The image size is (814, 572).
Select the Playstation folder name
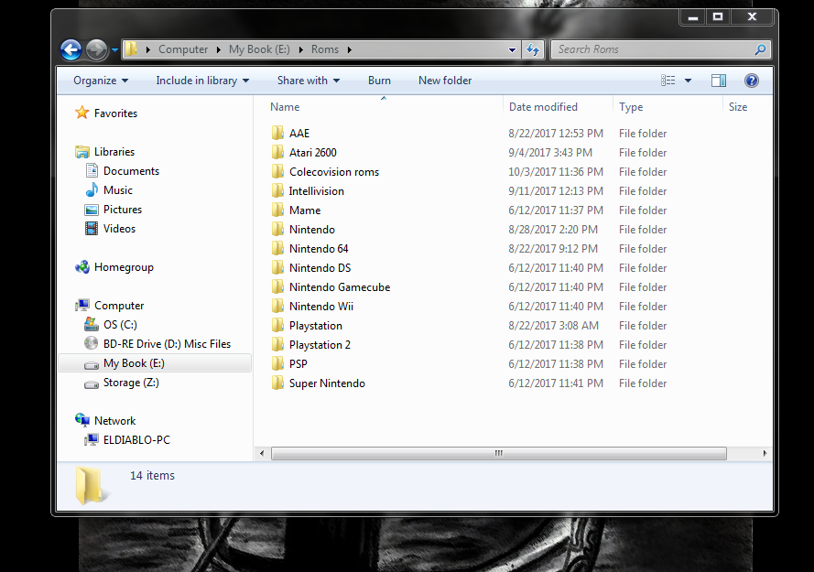click(x=316, y=326)
